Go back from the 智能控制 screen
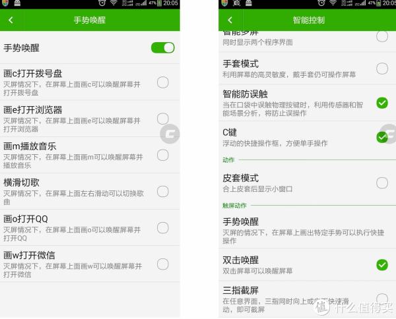The height and width of the screenshot is (319, 396). (x=230, y=20)
